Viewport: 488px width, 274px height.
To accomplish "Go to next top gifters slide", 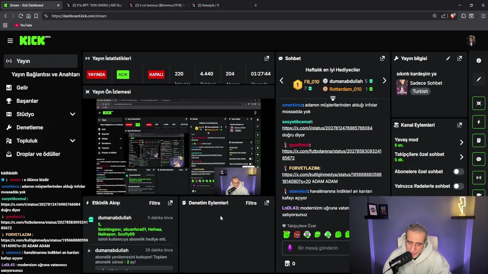I will (x=384, y=81).
